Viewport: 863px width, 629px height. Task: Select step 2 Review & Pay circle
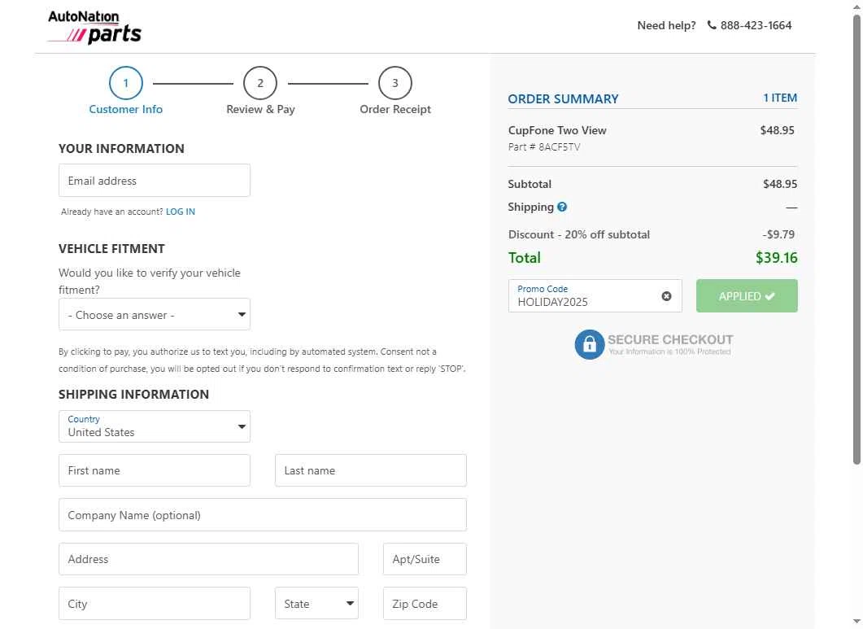(x=260, y=83)
